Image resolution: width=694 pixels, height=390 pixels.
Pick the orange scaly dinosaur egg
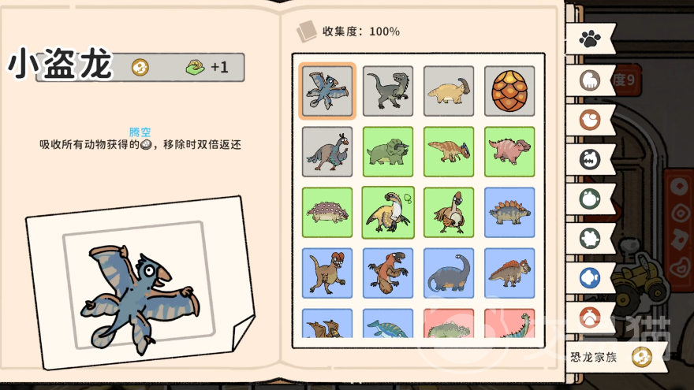point(509,91)
